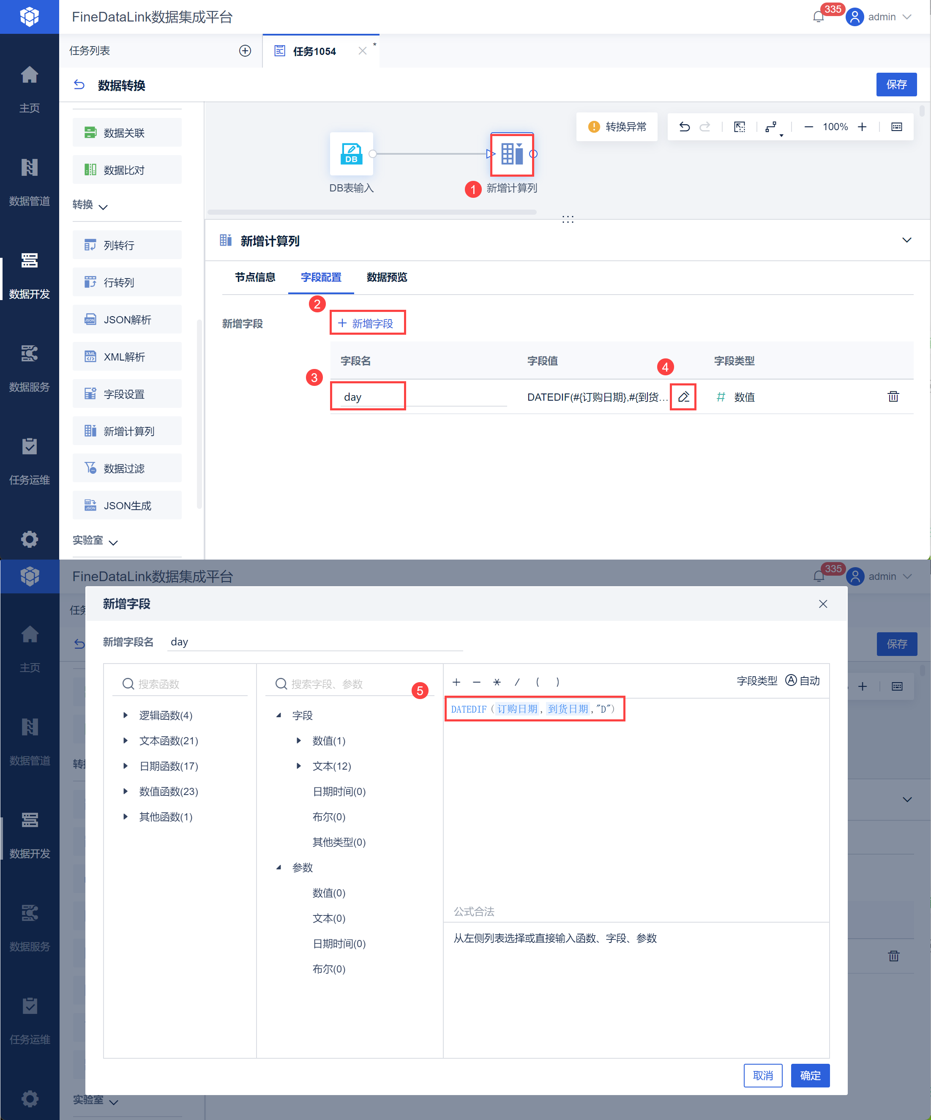Click the 新增字段 button
The height and width of the screenshot is (1120, 931).
(x=367, y=323)
